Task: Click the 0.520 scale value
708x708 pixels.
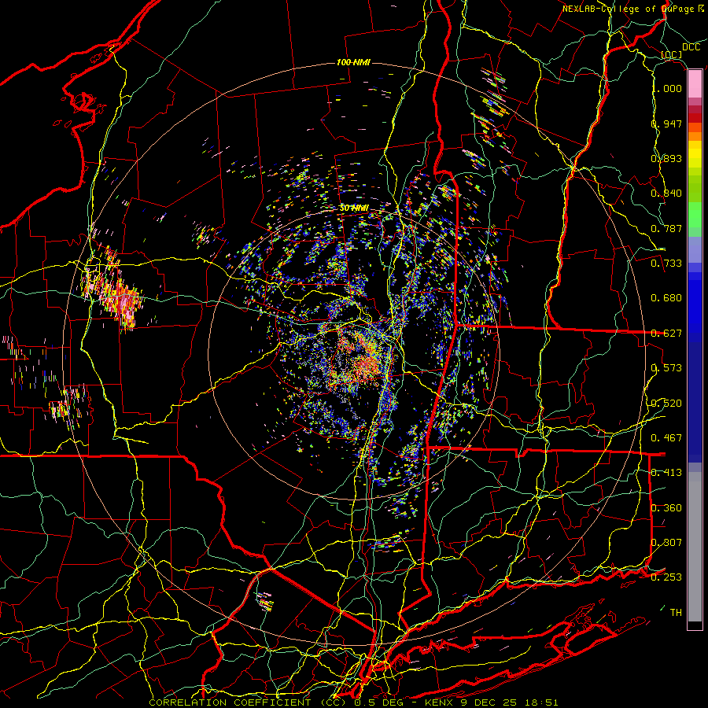Action: (666, 404)
